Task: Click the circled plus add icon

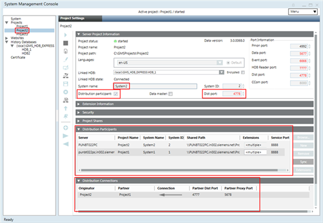Action: 66,127
